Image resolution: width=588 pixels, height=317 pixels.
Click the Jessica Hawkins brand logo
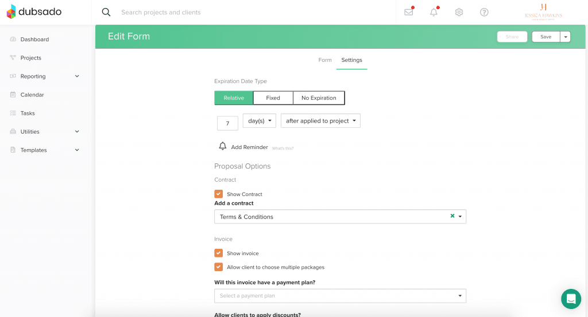point(543,11)
